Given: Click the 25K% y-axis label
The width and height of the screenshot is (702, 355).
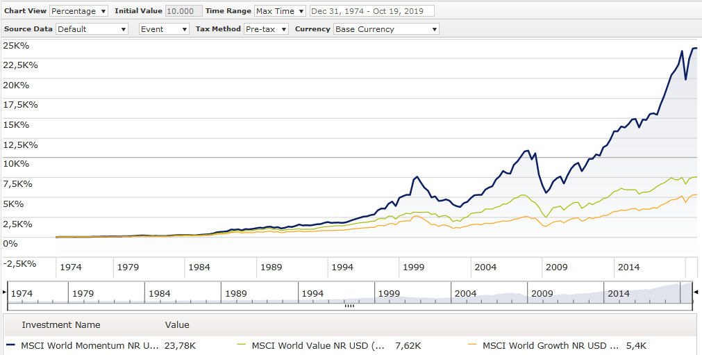Looking at the screenshot, I should click(16, 45).
